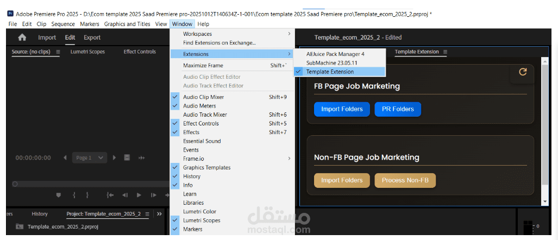Click the down arrow of extension panel scrollbar
The image size is (558, 240).
click(544, 201)
